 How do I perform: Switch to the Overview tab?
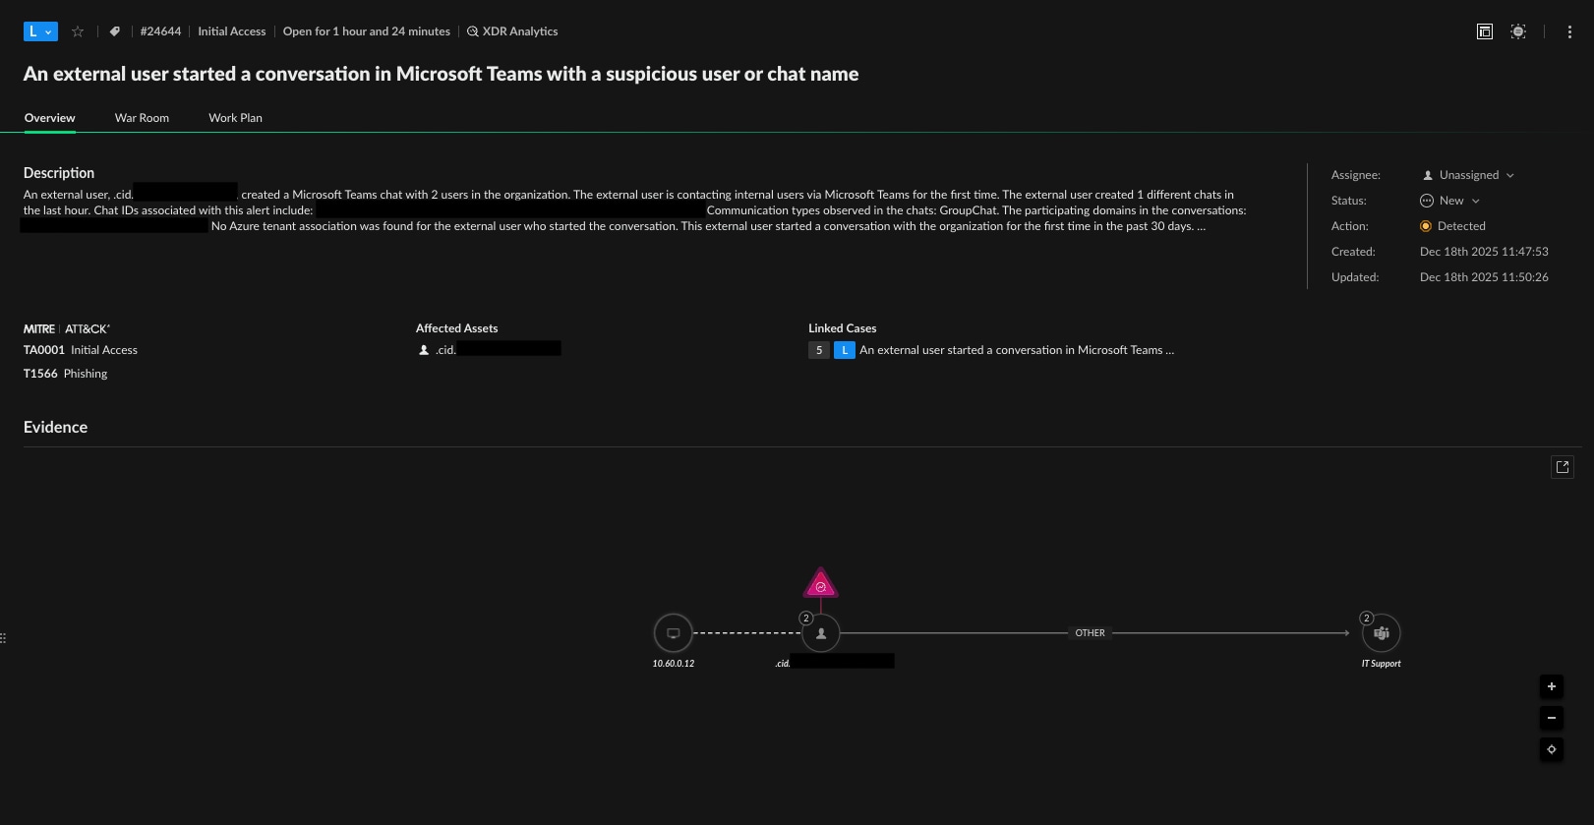[x=49, y=118]
